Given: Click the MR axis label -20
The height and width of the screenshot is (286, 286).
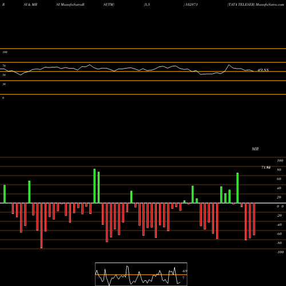Looking at the screenshot, I should (279, 216).
